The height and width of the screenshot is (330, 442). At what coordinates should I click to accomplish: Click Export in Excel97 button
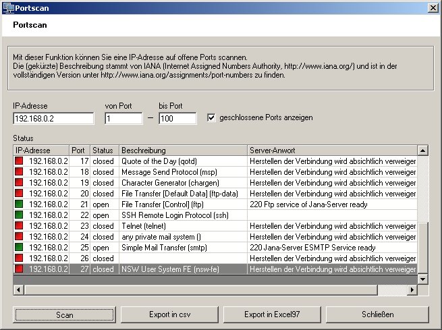coord(272,314)
